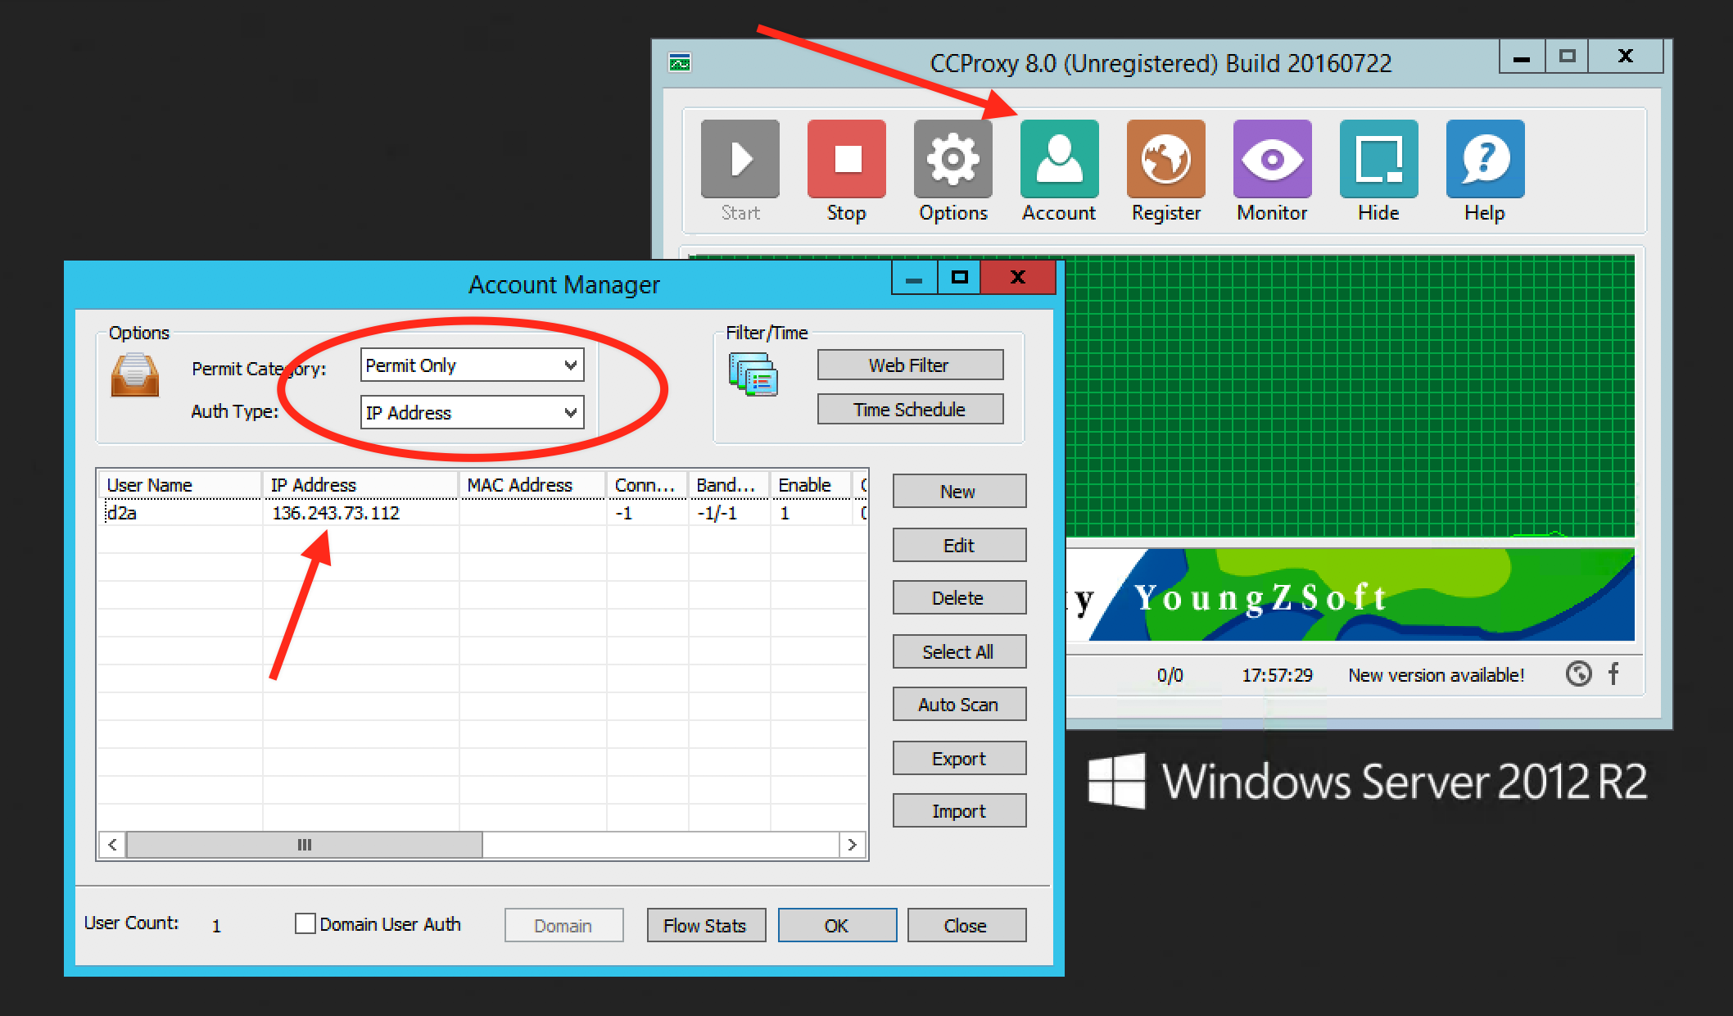Click the globe icon in CCProxy status bar

tap(1578, 674)
